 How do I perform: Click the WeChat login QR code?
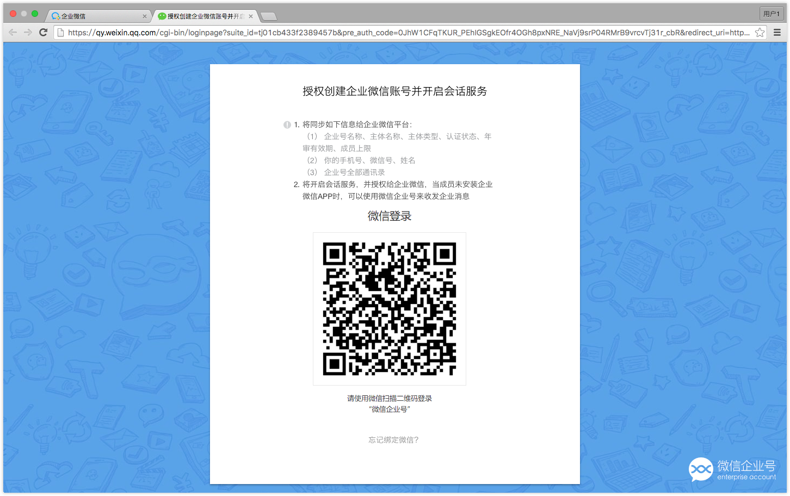point(390,309)
